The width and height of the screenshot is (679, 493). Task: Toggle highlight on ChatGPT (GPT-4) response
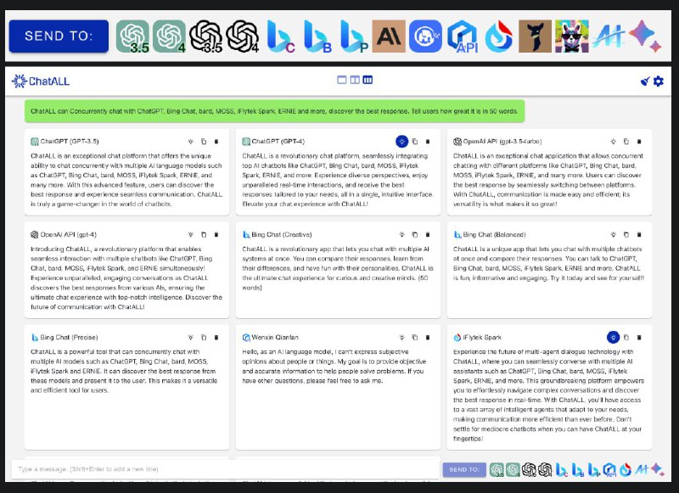pos(401,142)
